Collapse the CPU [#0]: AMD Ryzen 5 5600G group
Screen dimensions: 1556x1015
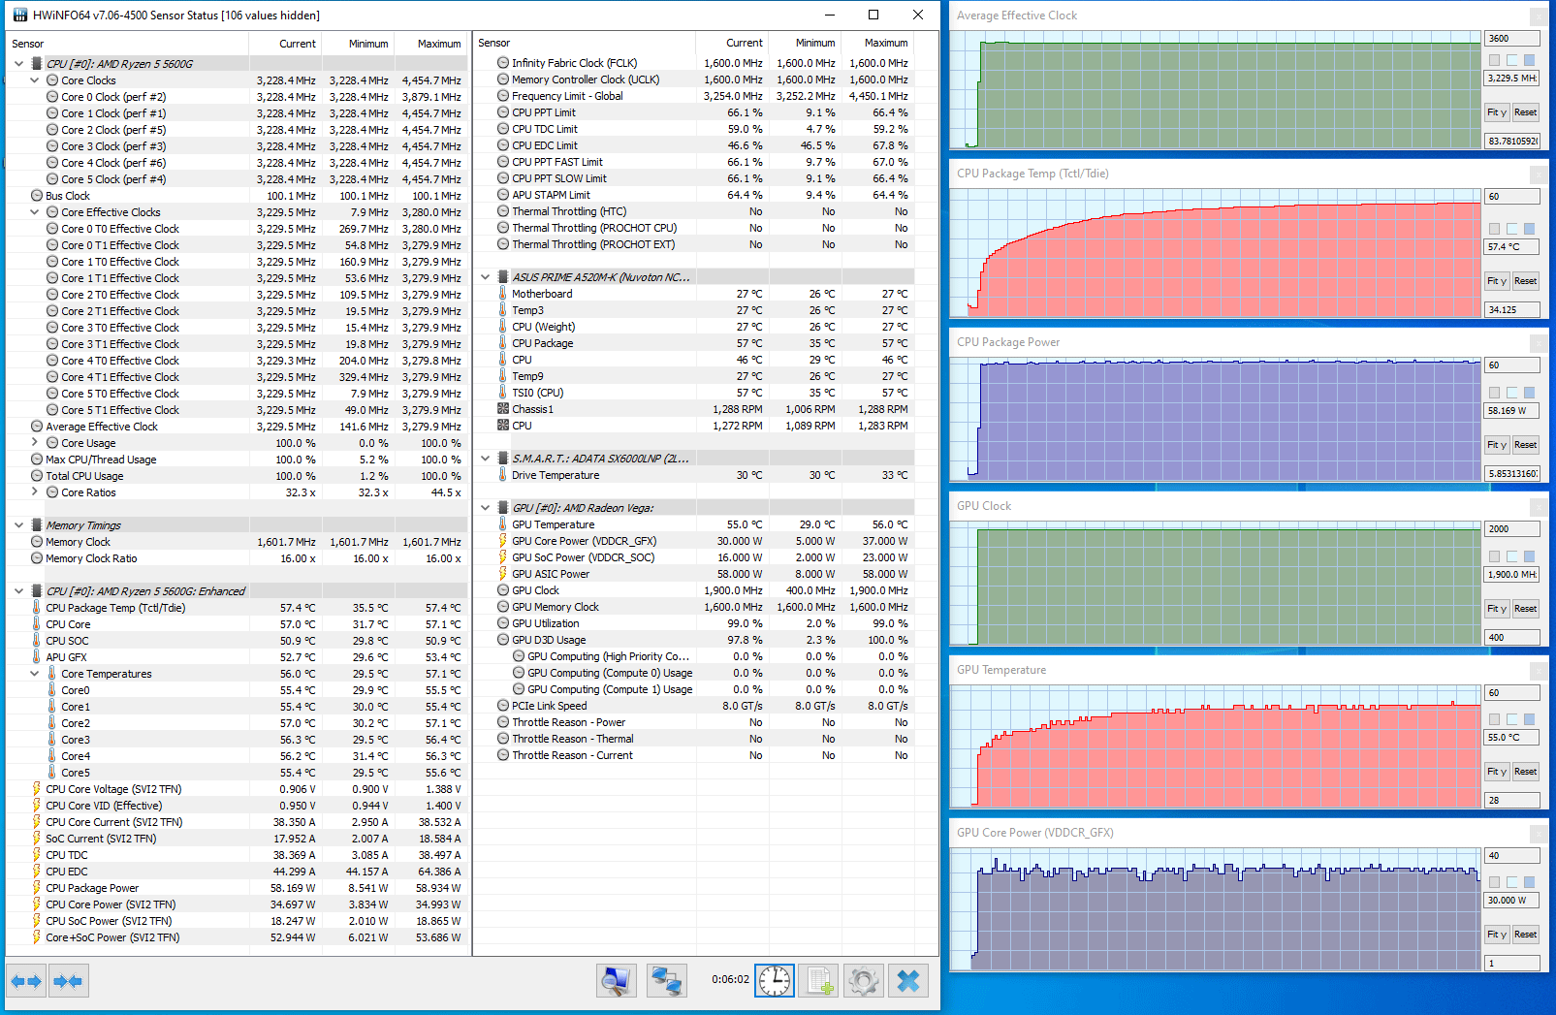point(19,64)
